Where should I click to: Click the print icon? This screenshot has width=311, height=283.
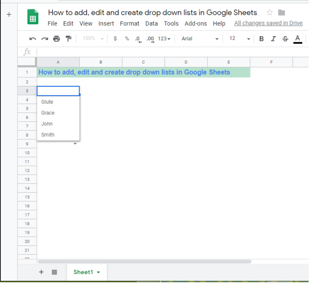coord(57,38)
